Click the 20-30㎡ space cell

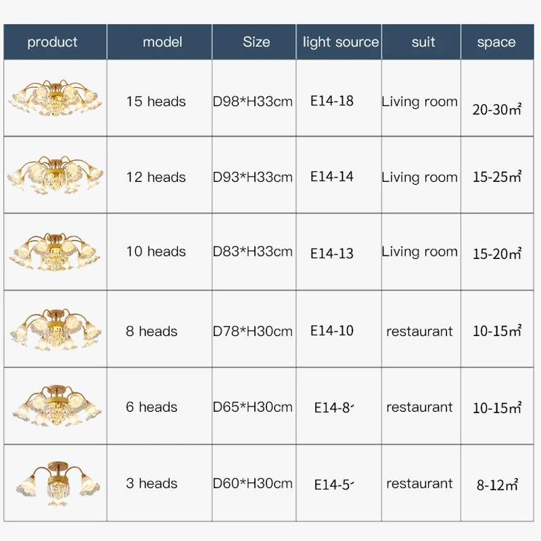(496, 110)
